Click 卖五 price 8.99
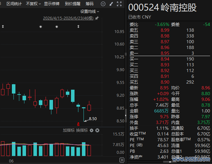The image size is (212, 164). tap(165, 30)
